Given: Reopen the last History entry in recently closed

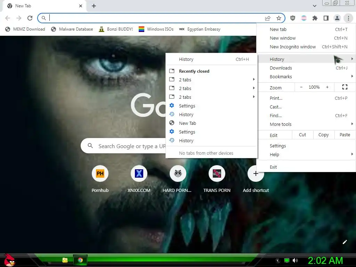Looking at the screenshot, I should 212,140.
